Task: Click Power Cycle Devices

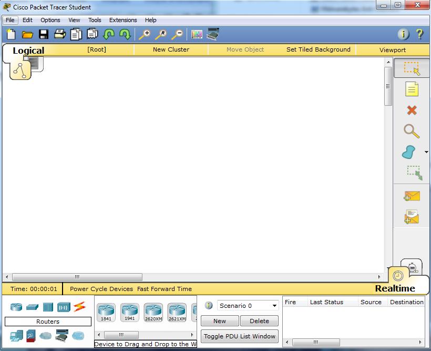Action: [x=101, y=289]
